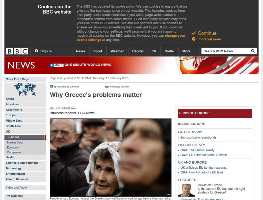Screen dimensions: 263x200
Task: Click the Sign in user icon
Action: pyautogui.click(x=36, y=51)
